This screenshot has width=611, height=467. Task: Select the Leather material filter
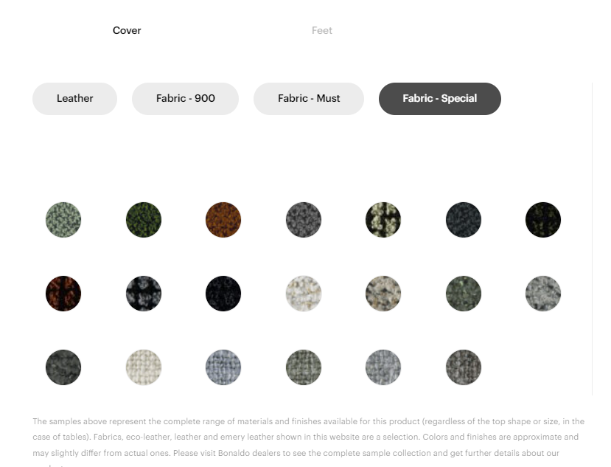pyautogui.click(x=74, y=99)
